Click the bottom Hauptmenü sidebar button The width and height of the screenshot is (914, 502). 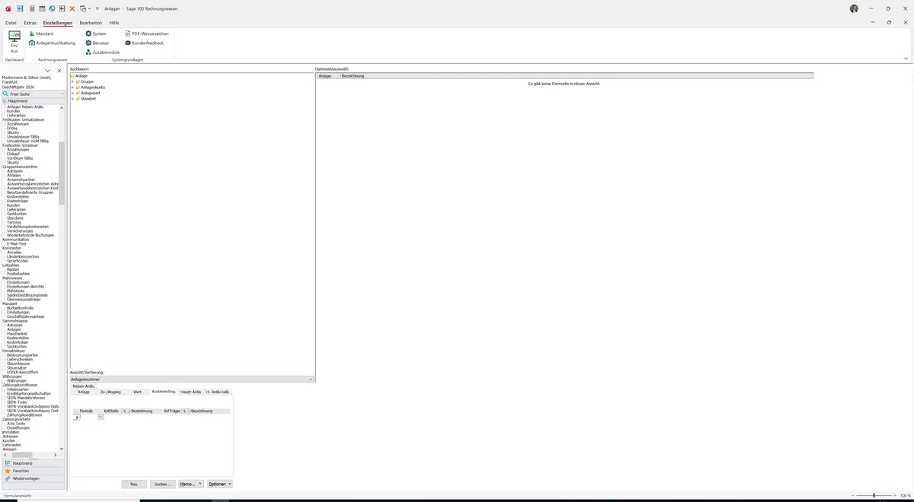click(33, 463)
